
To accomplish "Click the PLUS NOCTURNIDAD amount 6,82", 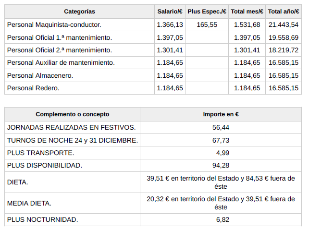I will [221, 219].
